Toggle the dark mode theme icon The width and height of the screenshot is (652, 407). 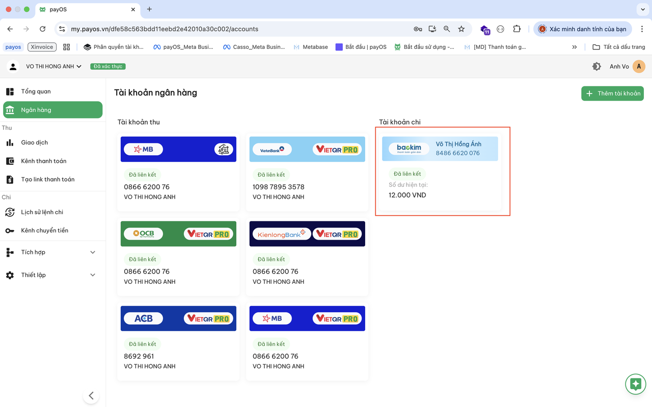coord(596,67)
